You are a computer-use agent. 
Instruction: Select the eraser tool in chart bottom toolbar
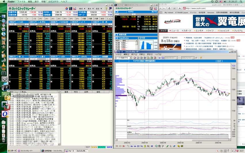[174, 146]
